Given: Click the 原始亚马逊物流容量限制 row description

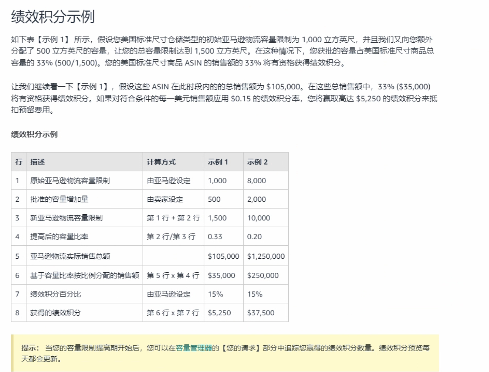Looking at the screenshot, I should tap(70, 180).
